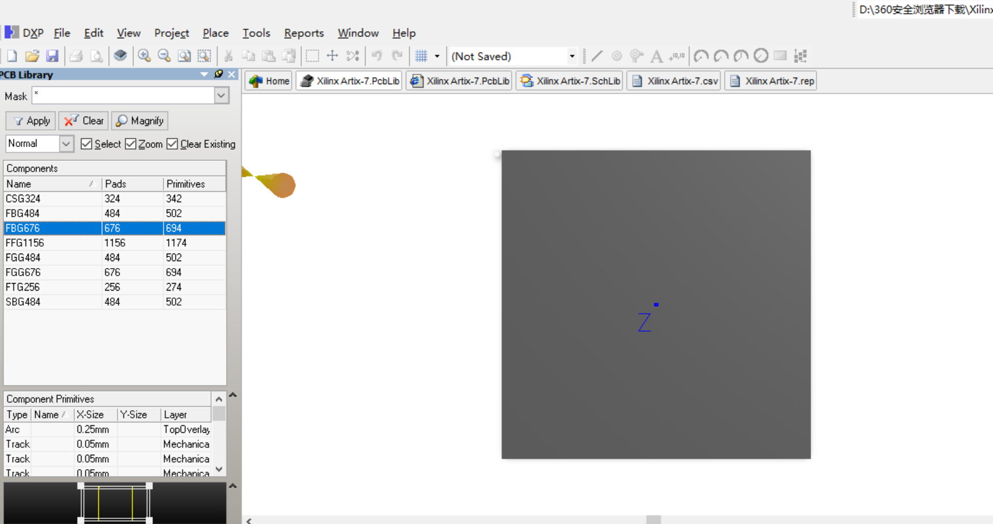Viewport: 993px width, 524px height.
Task: Open the Mask field dropdown
Action: pyautogui.click(x=222, y=96)
